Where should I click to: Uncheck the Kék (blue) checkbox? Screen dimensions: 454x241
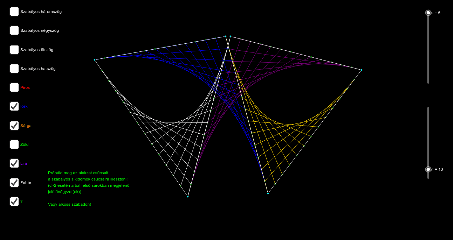(14, 106)
